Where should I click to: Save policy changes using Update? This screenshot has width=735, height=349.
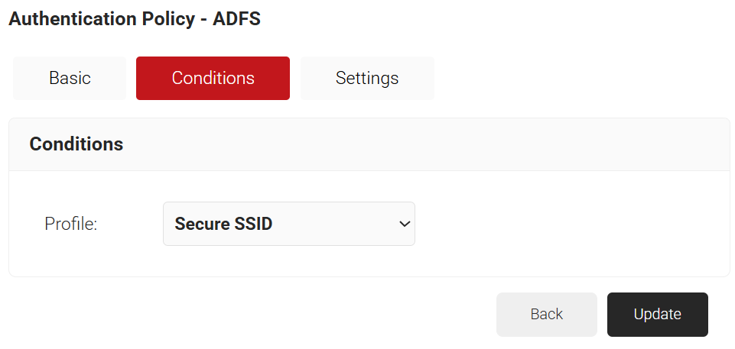pyautogui.click(x=657, y=314)
